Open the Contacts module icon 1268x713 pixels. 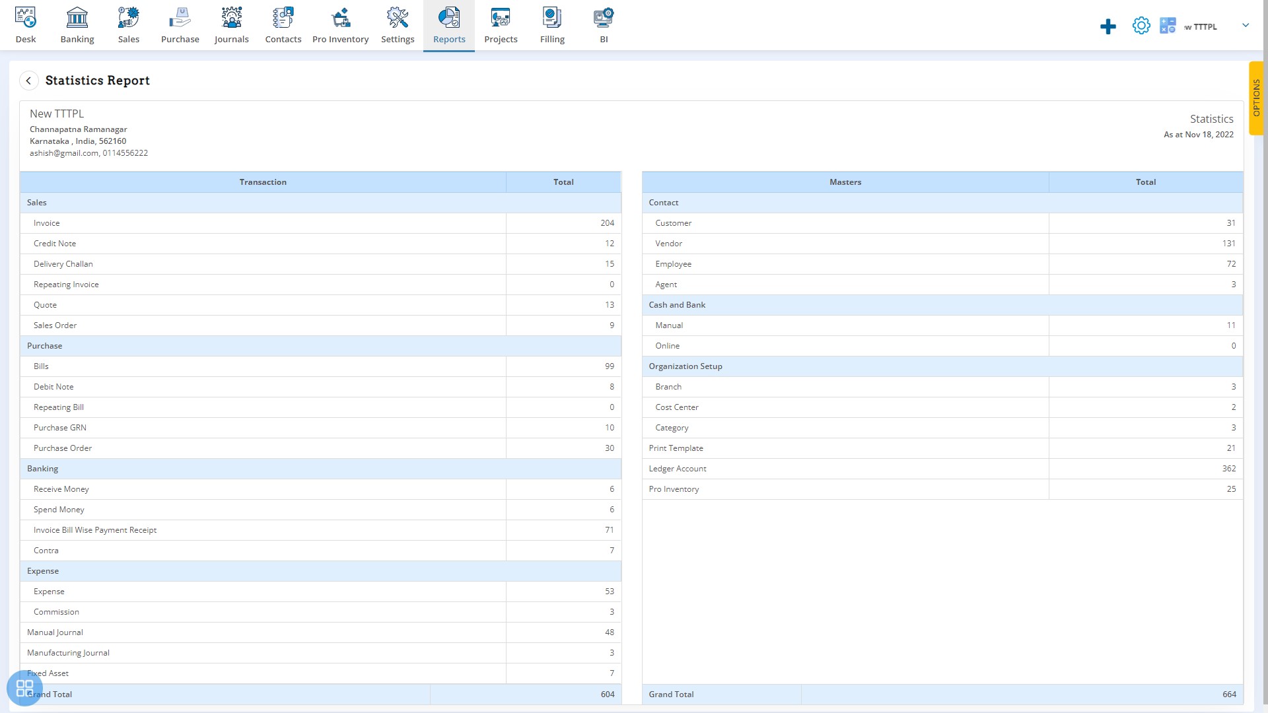pyautogui.click(x=283, y=18)
